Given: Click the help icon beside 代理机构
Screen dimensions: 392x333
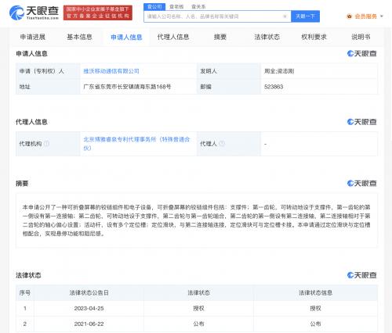Looking at the screenshot, I should pos(46,144).
